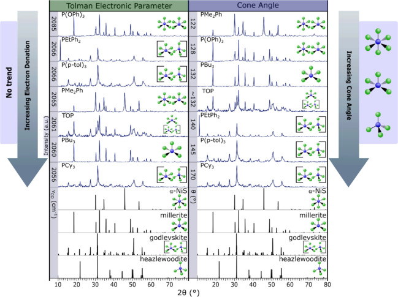Image resolution: width=398 pixels, height=297 pixels.
Task: Click the 2085 value in Tolman column
Action: [54, 24]
